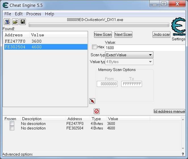Click the Value column header in found list
The width and height of the screenshot is (188, 159).
point(59,35)
